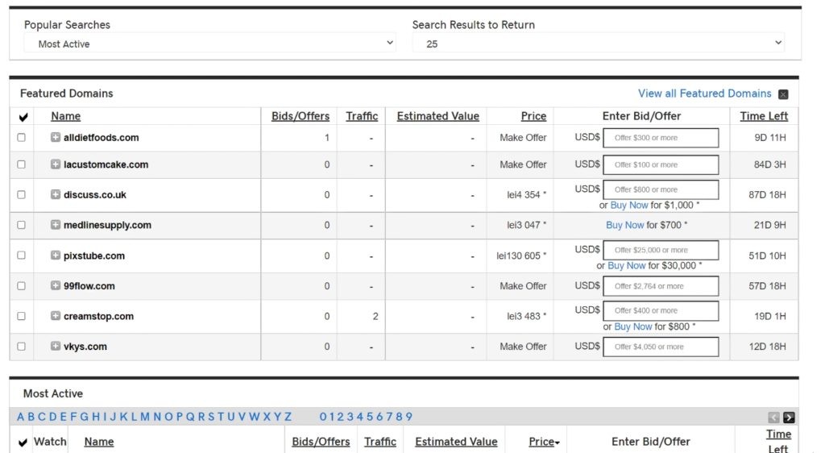Image resolution: width=825 pixels, height=453 pixels.
Task: Check the box for lacustomcake.com
Action: click(x=21, y=164)
